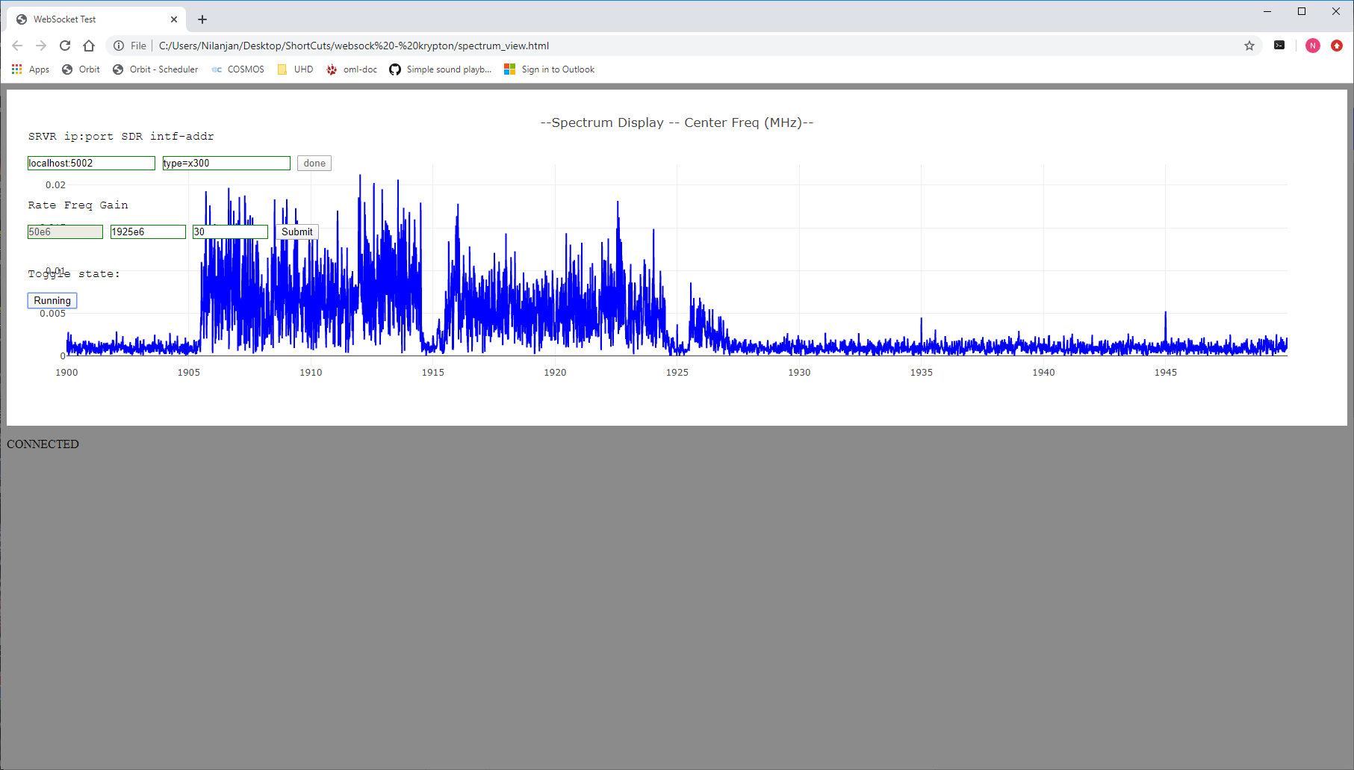This screenshot has width=1354, height=770.
Task: Click the type=x300 SDR address field
Action: click(226, 163)
